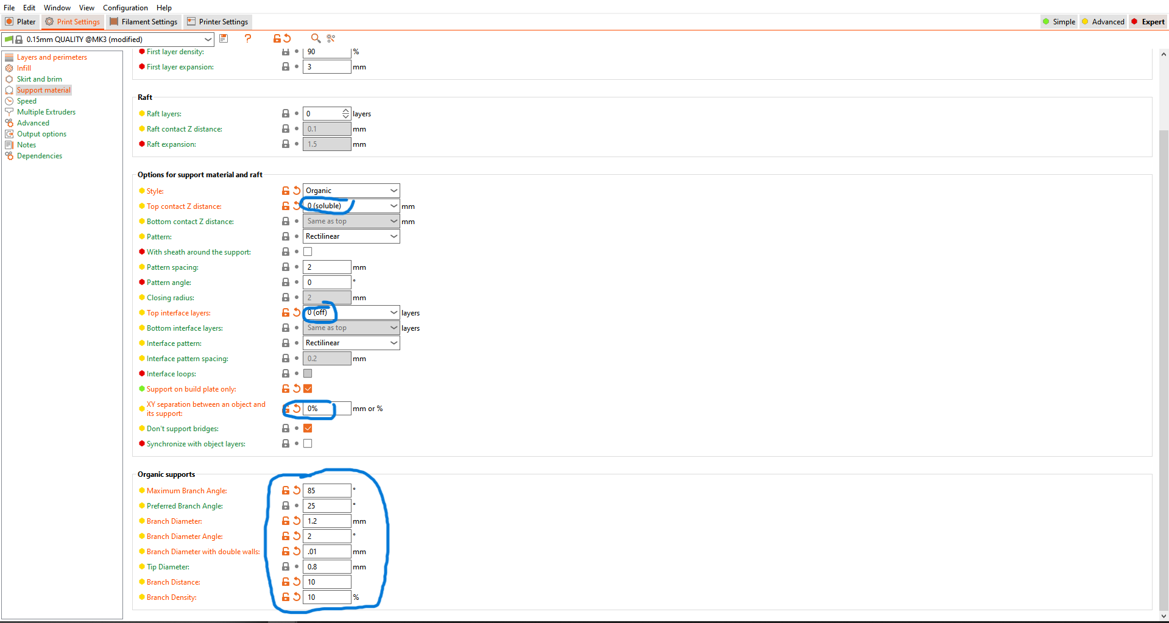Toggle Synchronize with object layers checkbox
Image resolution: width=1169 pixels, height=623 pixels.
[x=308, y=443]
